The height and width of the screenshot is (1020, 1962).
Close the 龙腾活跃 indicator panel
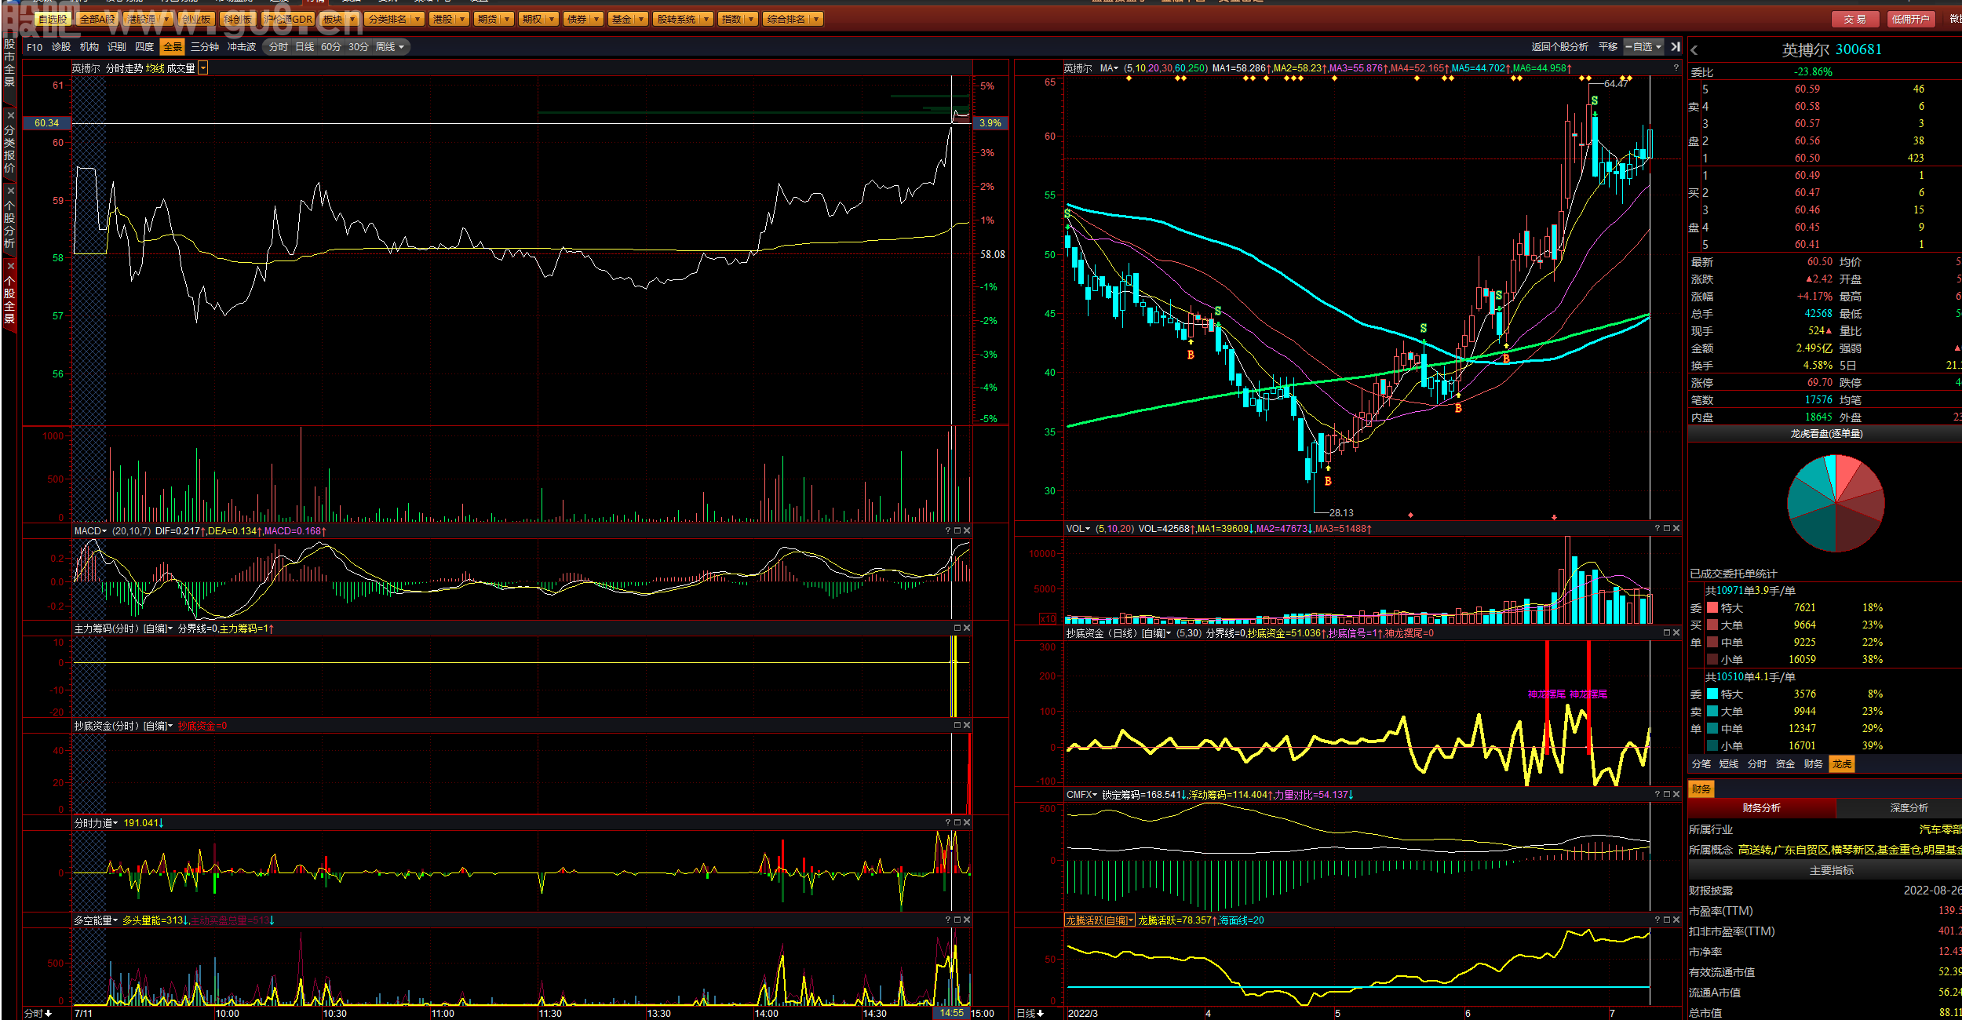[x=1676, y=920]
